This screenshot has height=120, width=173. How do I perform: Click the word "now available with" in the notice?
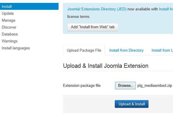[x=142, y=9]
